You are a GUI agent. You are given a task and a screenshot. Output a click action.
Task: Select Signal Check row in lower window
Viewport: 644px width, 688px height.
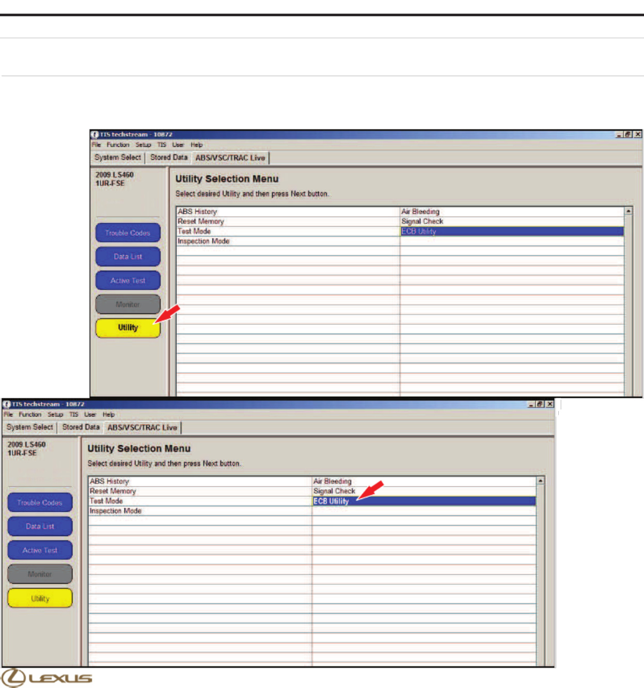coord(424,491)
